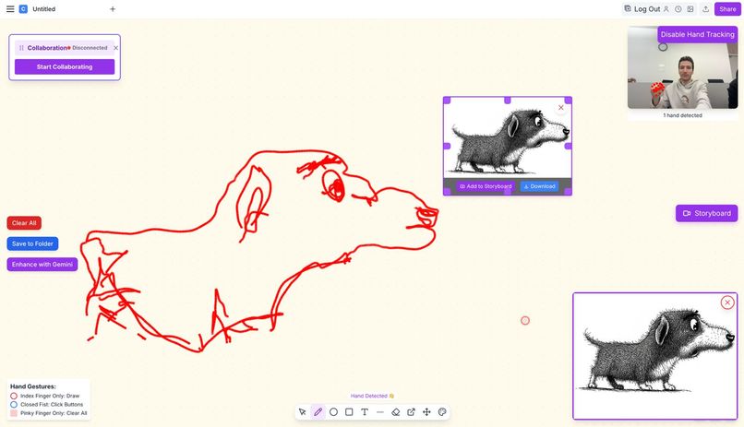Screen dimensions: 744x427
Task: Open the history clock icon
Action: click(678, 9)
